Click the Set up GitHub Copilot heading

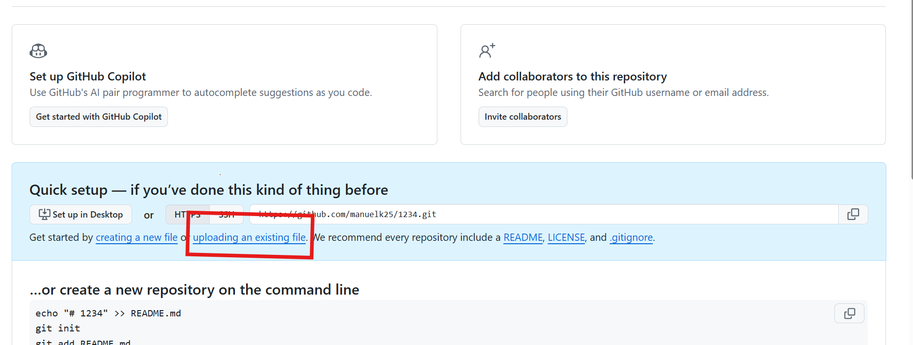(x=87, y=77)
